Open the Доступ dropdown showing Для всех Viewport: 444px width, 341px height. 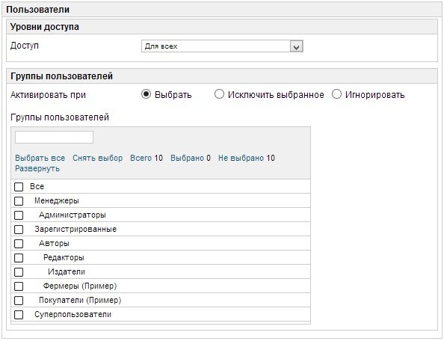pyautogui.click(x=222, y=46)
